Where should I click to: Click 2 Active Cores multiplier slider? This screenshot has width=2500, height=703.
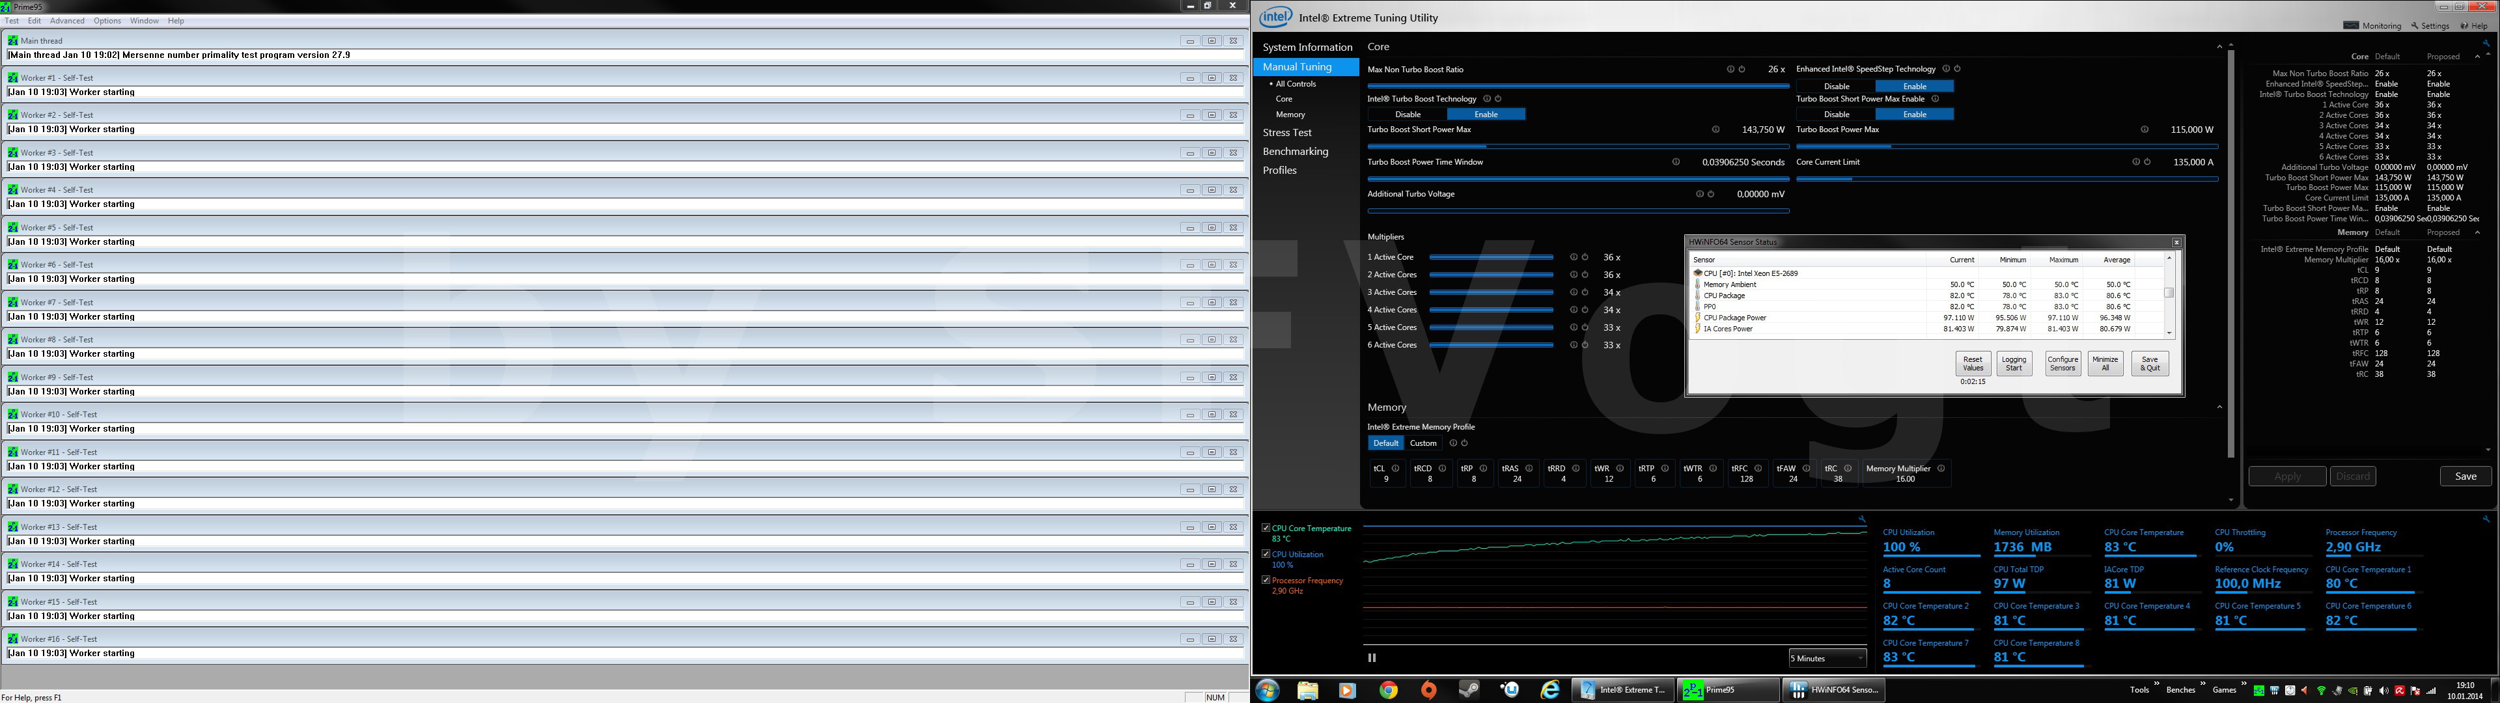(1491, 275)
